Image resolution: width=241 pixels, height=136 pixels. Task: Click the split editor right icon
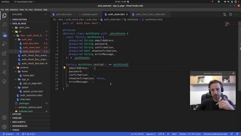230,14
